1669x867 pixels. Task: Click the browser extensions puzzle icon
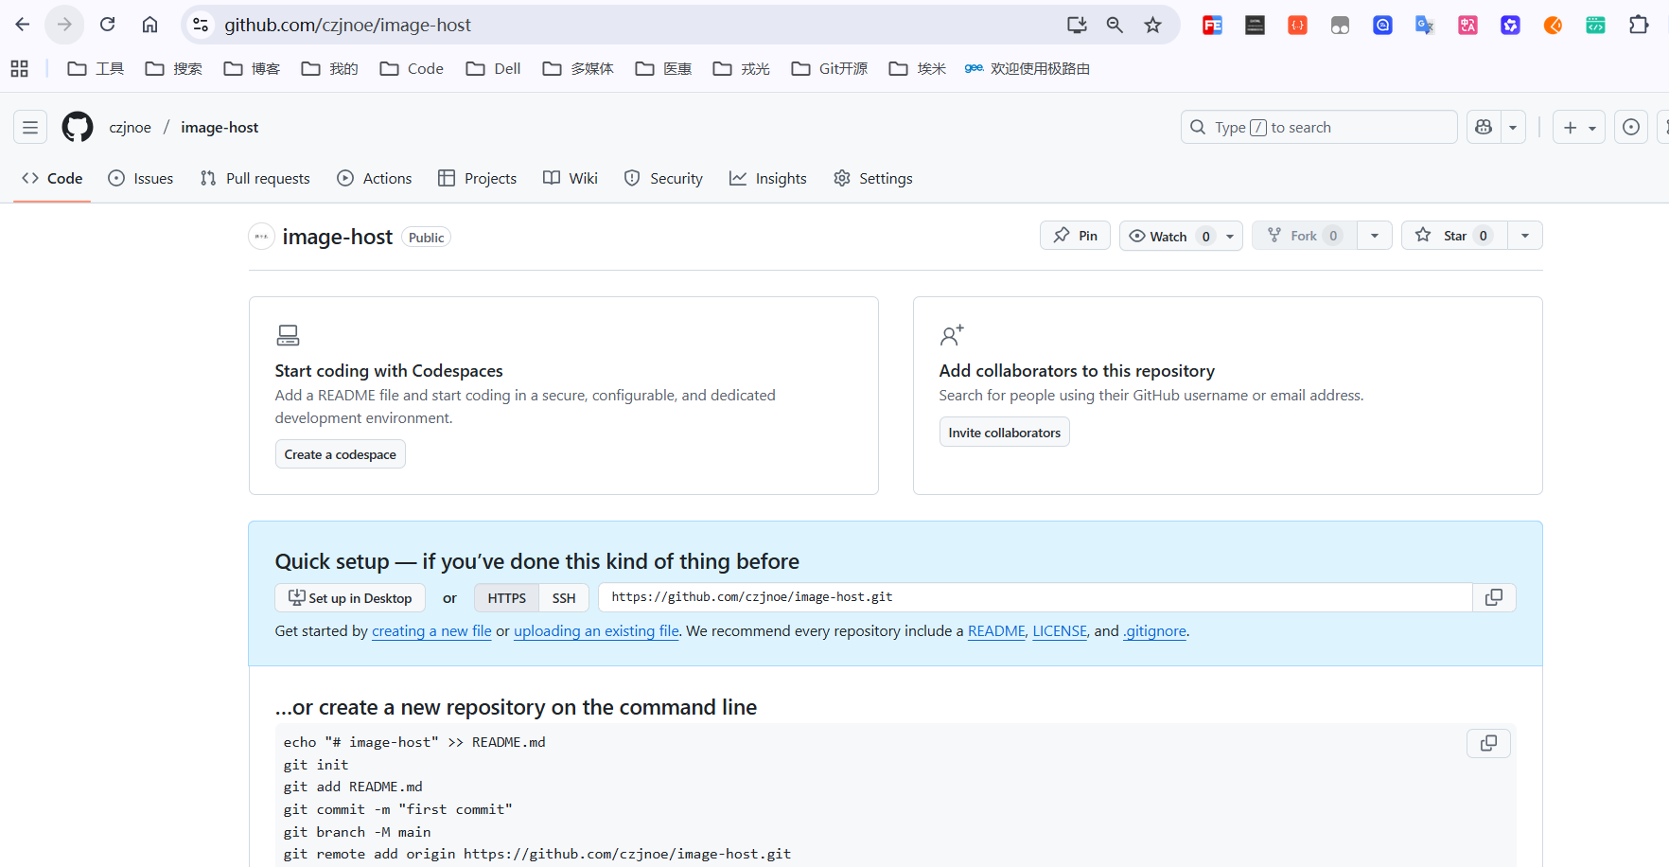click(1640, 25)
